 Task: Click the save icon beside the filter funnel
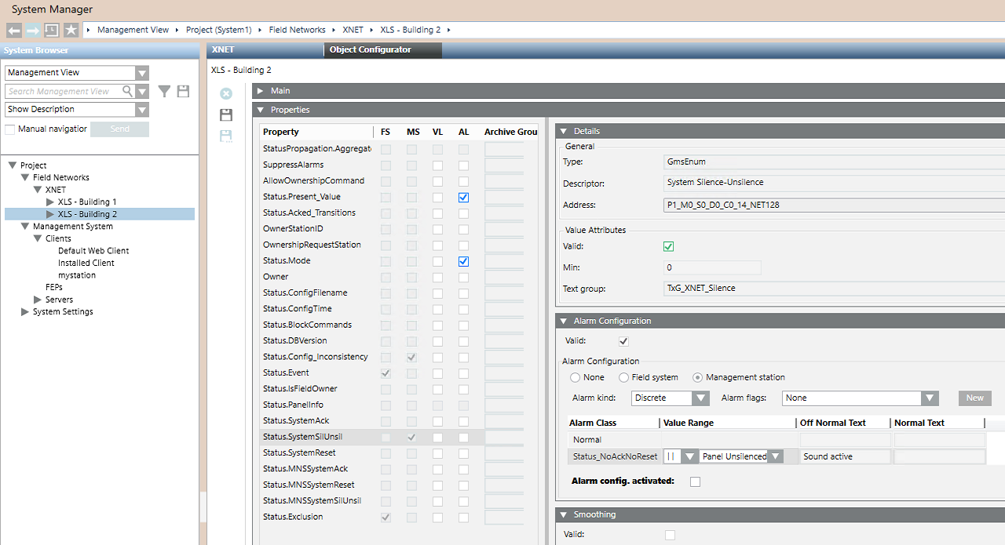(183, 92)
